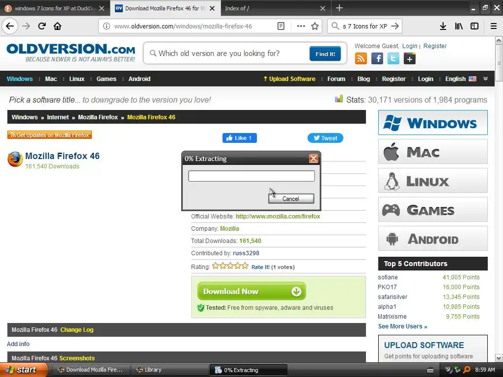
Task: Open the Firefox hamburger menu
Action: (x=494, y=27)
